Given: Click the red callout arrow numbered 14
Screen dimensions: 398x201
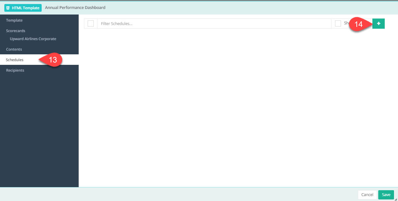Looking at the screenshot, I should tap(360, 24).
